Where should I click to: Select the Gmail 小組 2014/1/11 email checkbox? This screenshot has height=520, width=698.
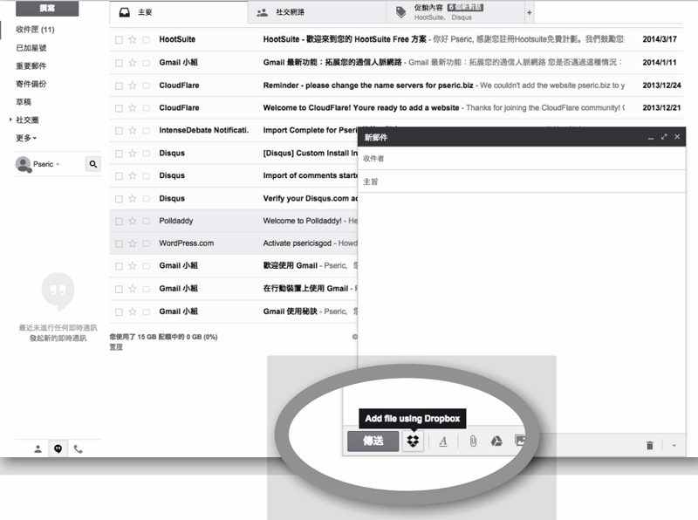coord(119,63)
